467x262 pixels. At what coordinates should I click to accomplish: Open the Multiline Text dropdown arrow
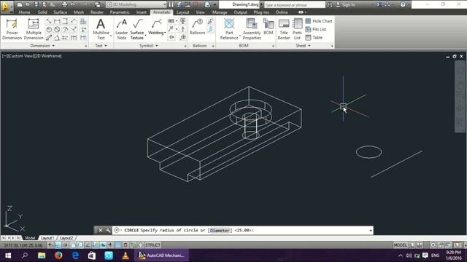(111, 36)
